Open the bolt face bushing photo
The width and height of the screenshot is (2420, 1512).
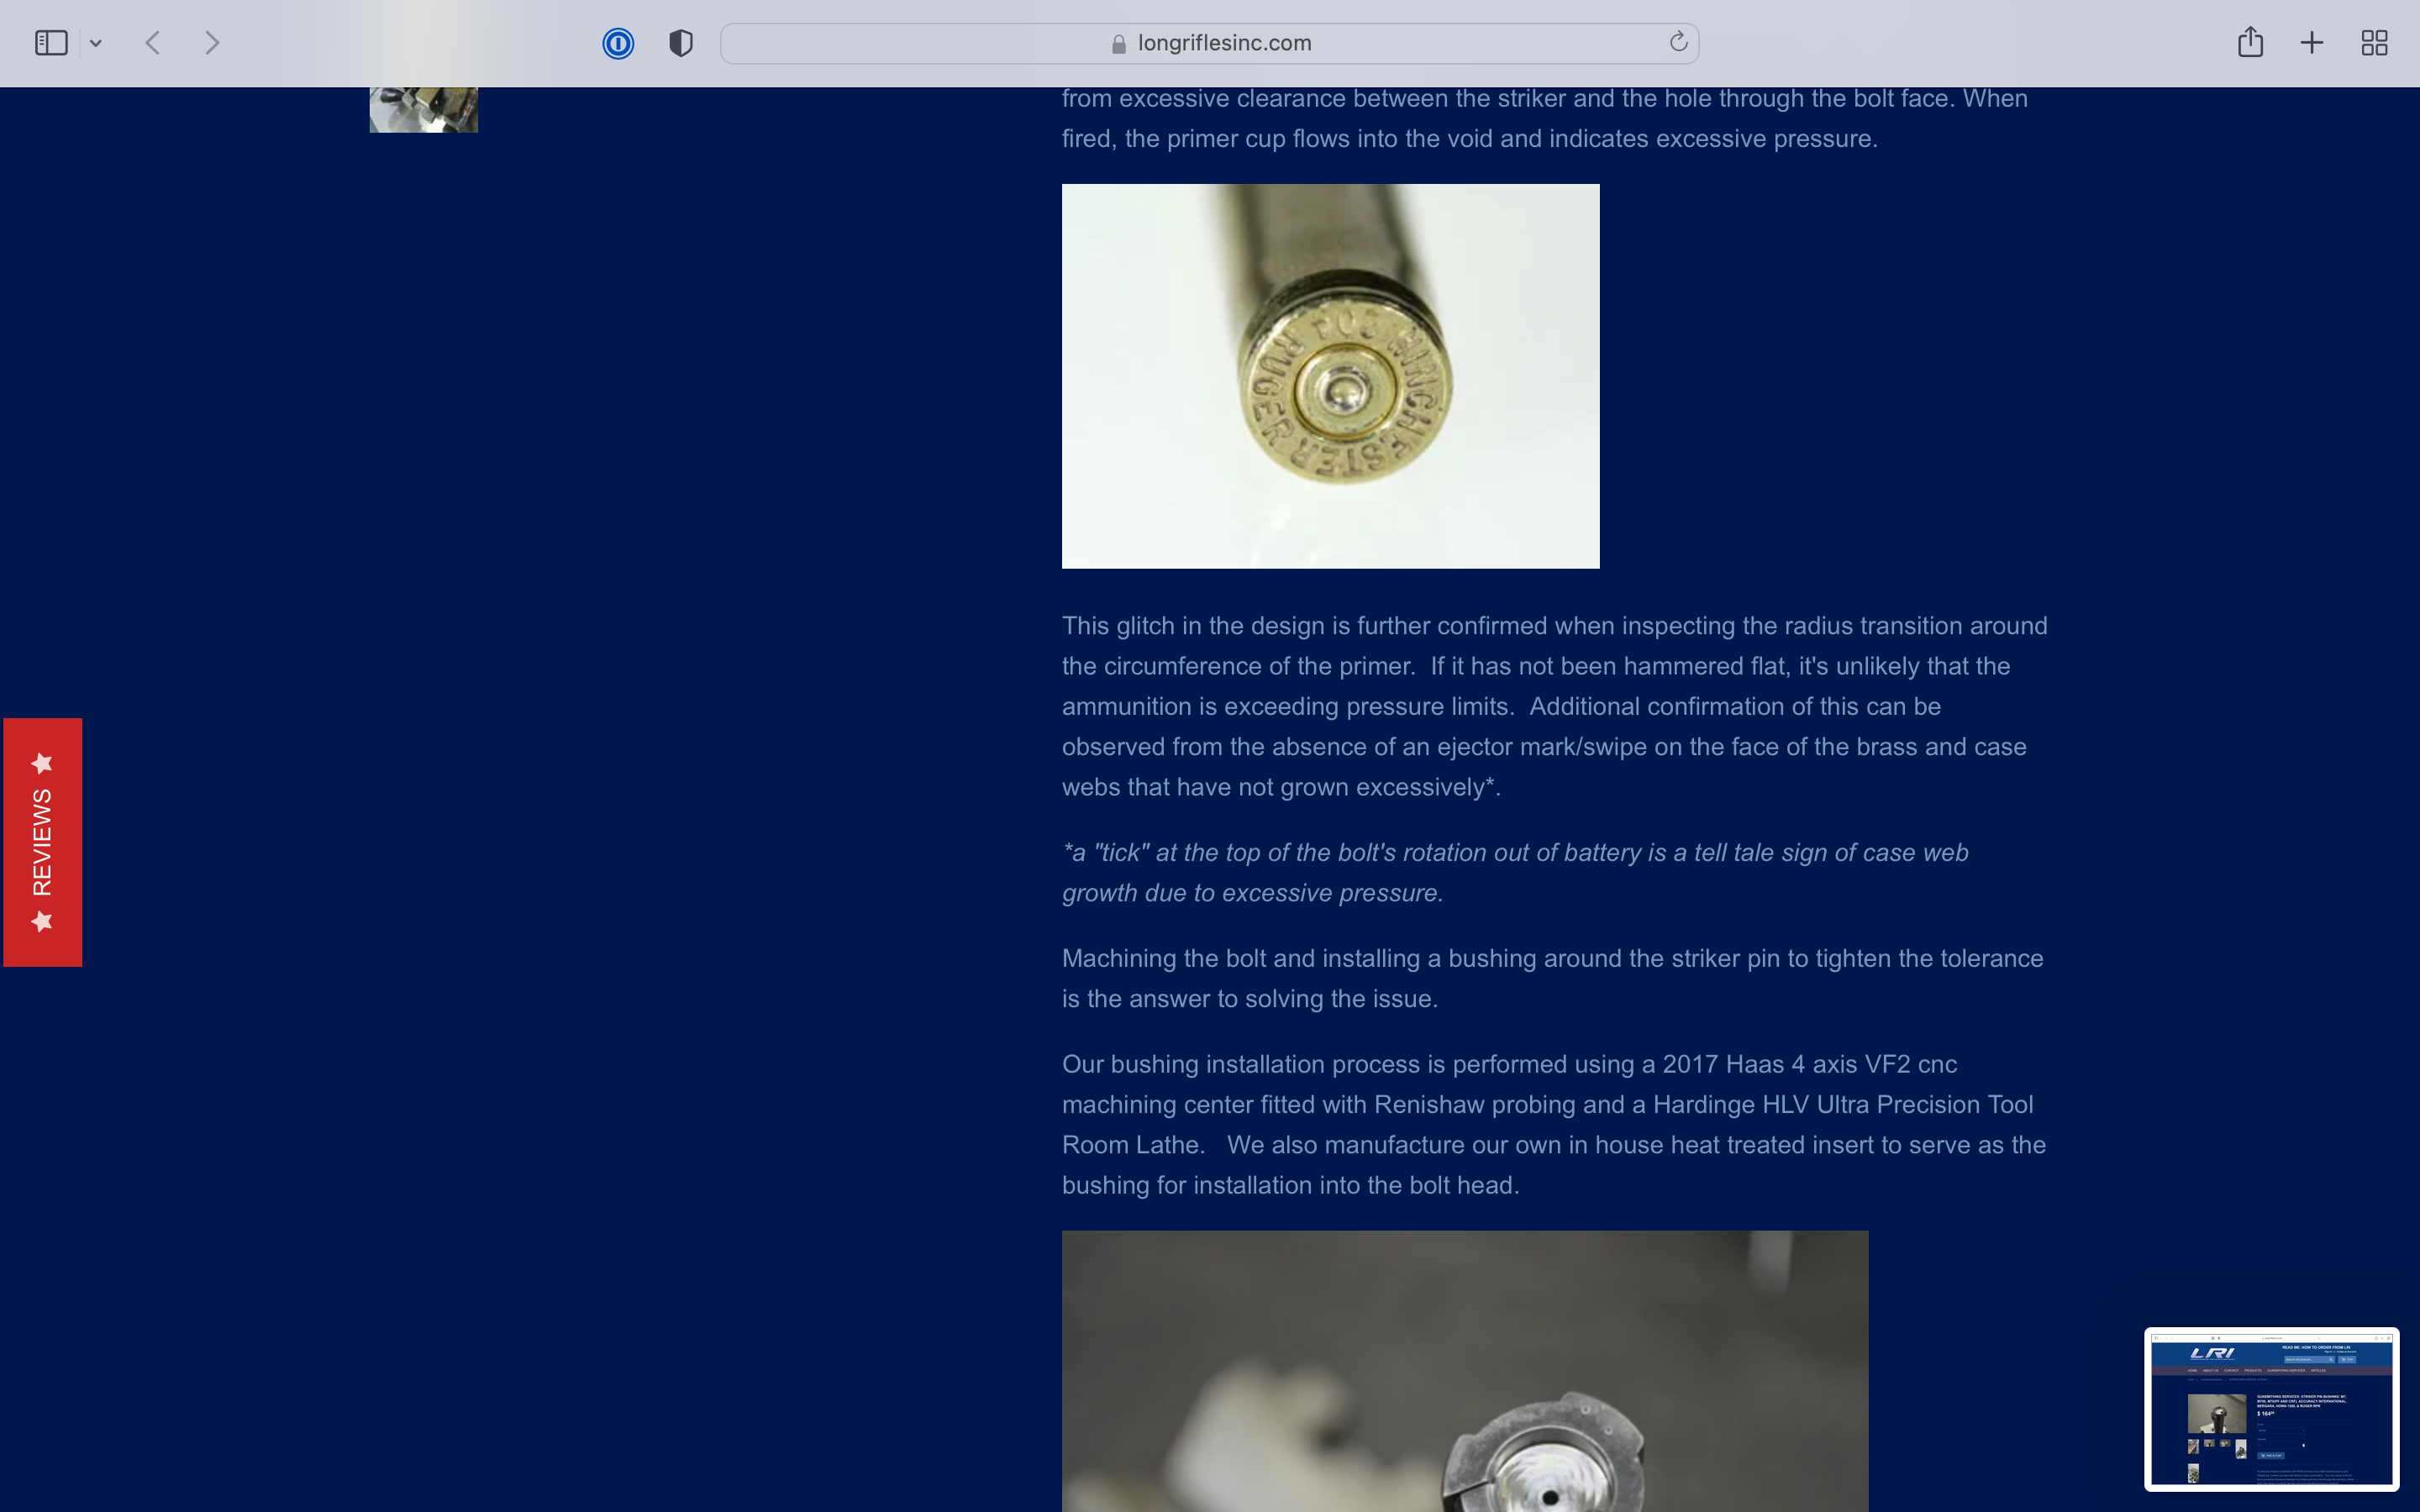[1464, 1370]
